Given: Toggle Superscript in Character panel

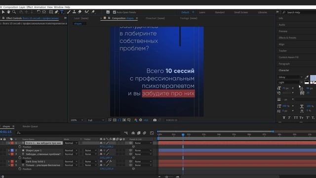Looking at the screenshot, I should [308, 118].
